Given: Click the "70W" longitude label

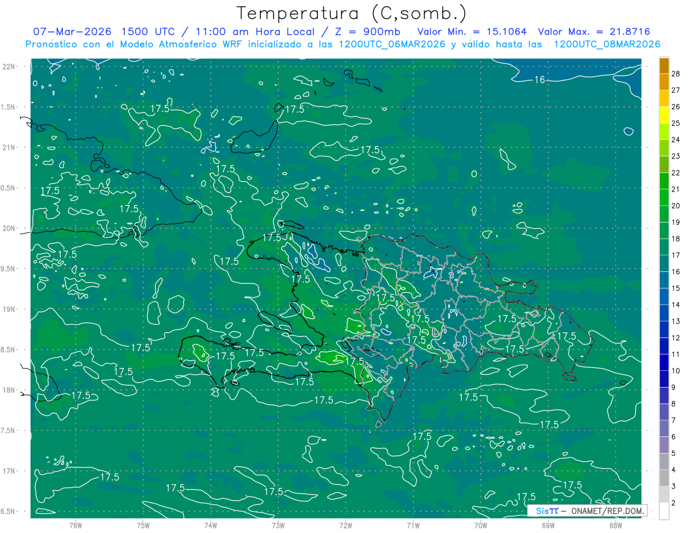Looking at the screenshot, I should (x=481, y=525).
